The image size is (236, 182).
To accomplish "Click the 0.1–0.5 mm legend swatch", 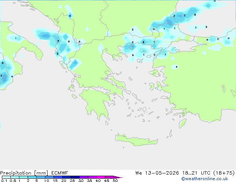I will (6, 177).
